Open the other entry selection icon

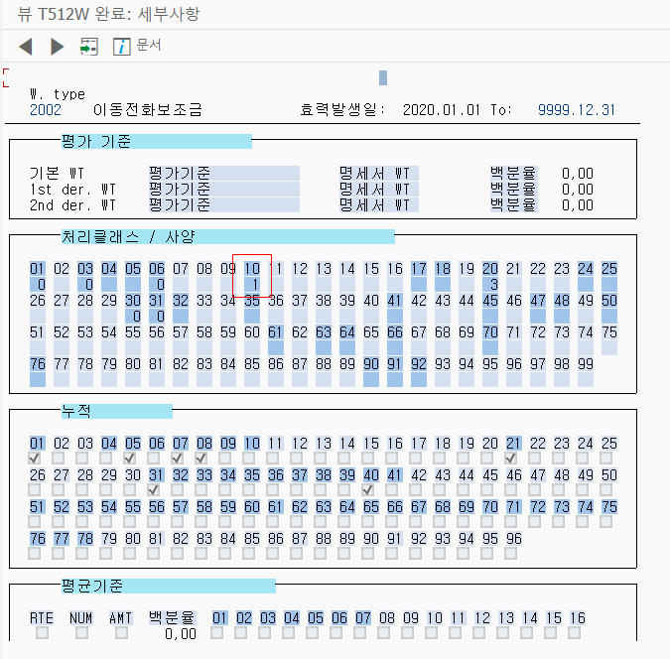click(x=89, y=47)
